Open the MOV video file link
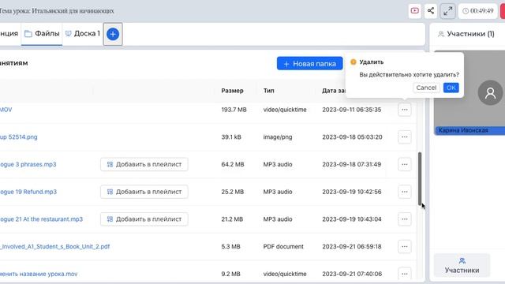 tap(6, 110)
